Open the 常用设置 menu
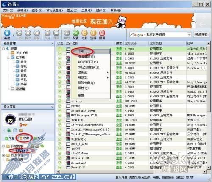 (x=55, y=11)
